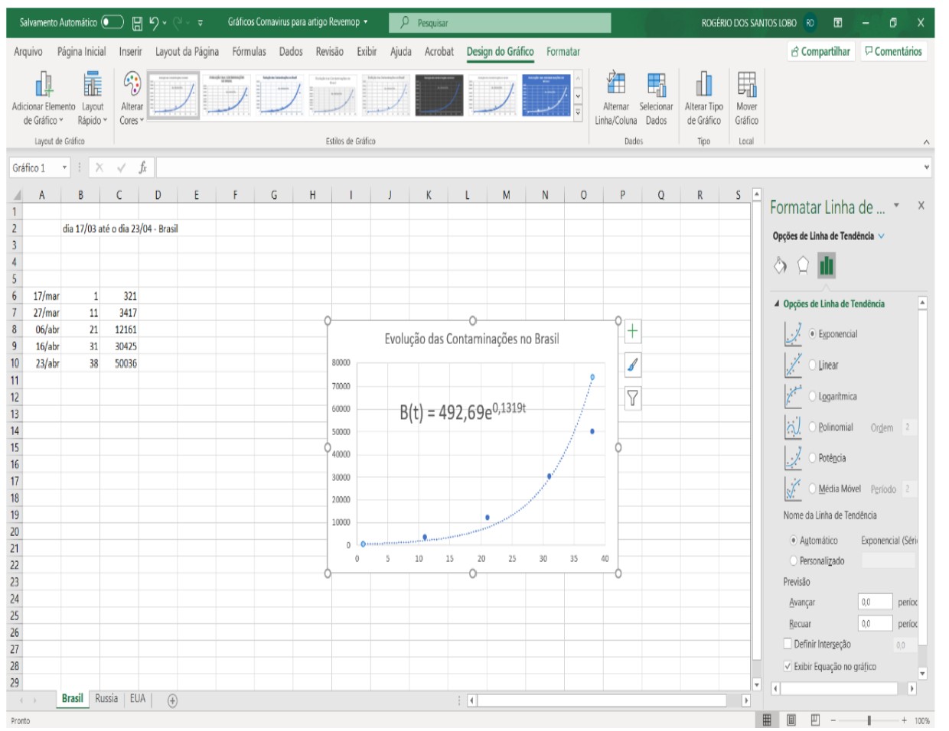
Task: Switch to EUA sheet tab
Action: 138,699
